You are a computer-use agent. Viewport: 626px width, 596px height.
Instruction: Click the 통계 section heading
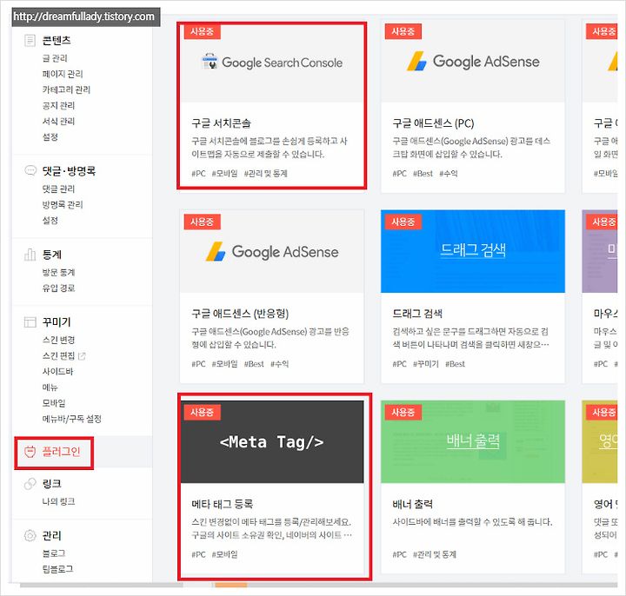(52, 255)
